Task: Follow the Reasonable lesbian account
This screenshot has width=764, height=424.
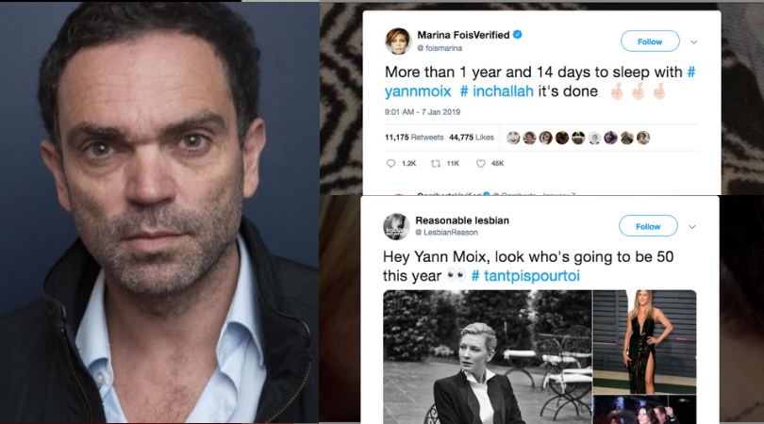Action: point(648,226)
